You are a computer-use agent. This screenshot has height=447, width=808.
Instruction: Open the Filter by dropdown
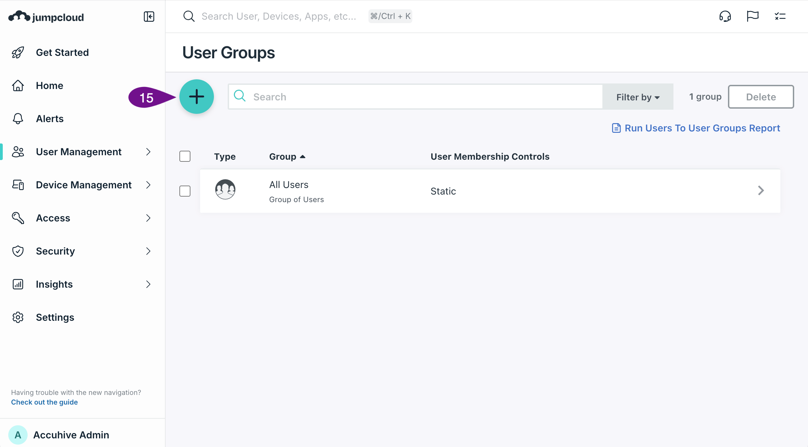(x=638, y=97)
